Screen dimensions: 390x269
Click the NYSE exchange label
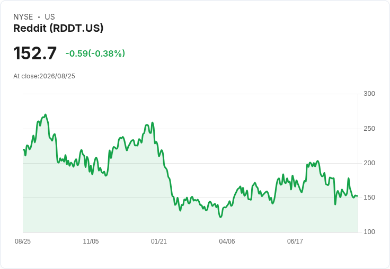(x=23, y=17)
